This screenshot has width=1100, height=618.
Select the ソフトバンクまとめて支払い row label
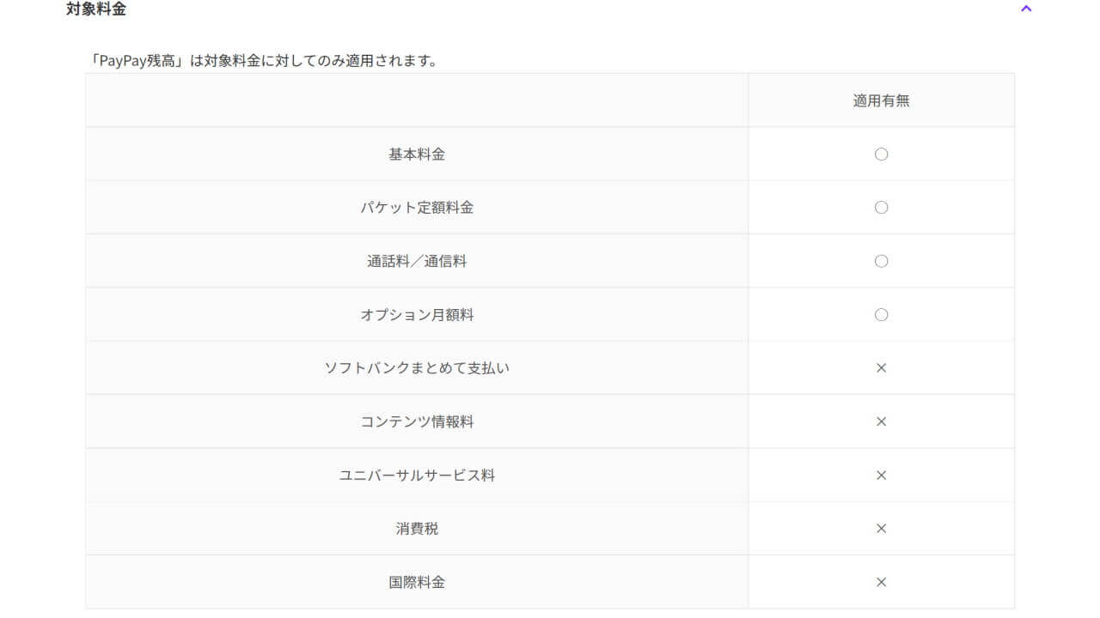417,368
